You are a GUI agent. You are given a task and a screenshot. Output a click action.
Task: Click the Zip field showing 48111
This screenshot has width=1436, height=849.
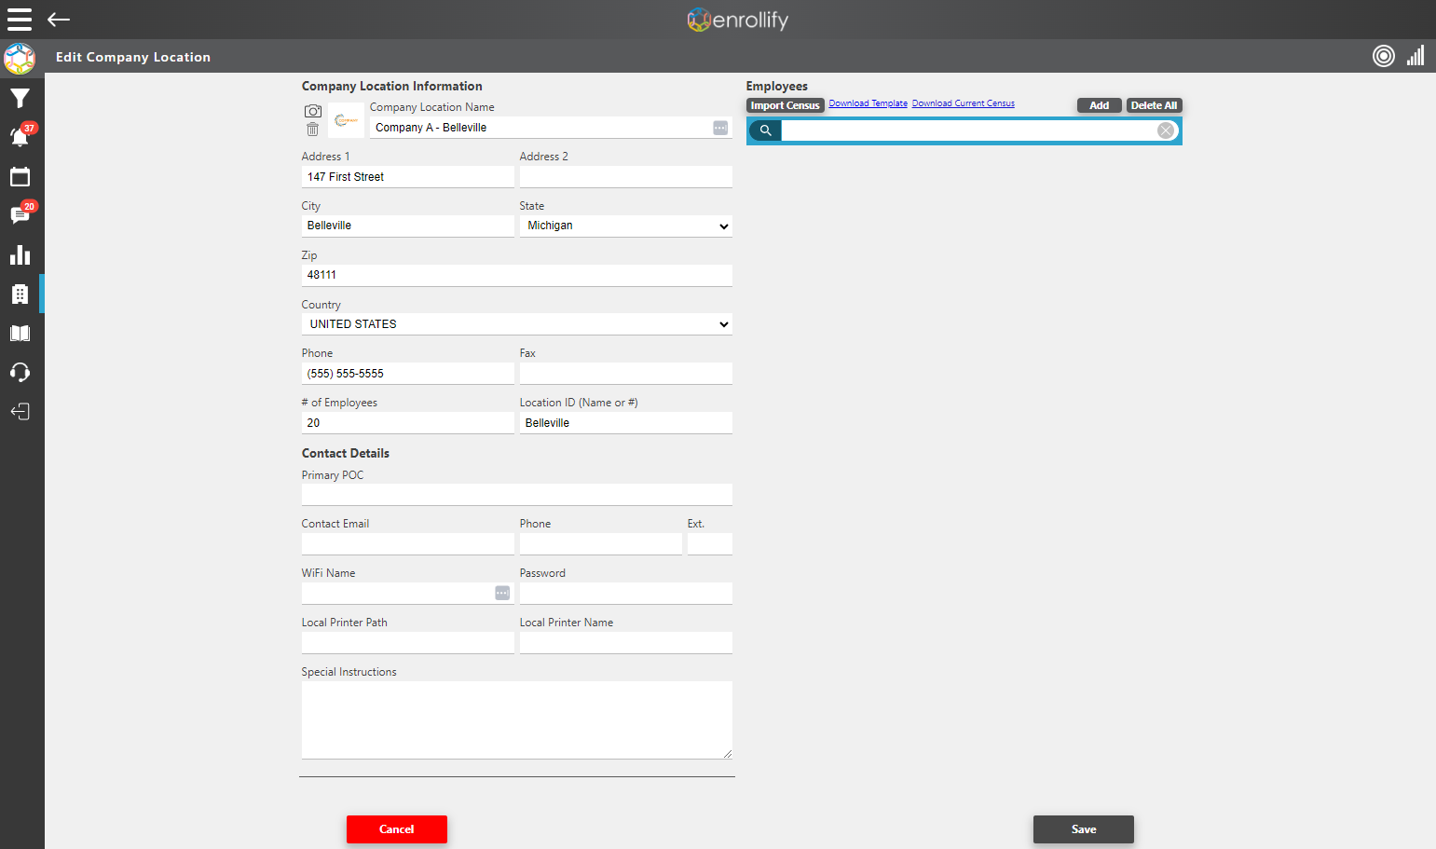[517, 275]
